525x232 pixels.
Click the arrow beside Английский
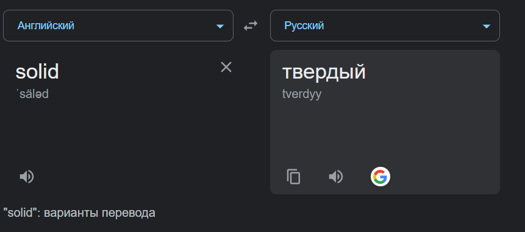220,26
